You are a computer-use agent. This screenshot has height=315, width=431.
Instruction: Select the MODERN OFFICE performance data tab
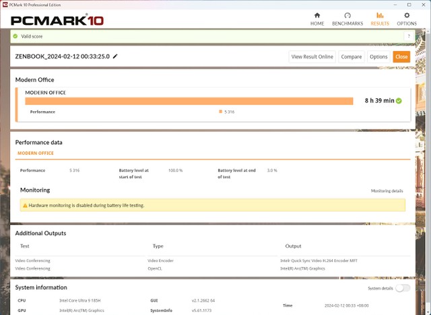point(36,153)
